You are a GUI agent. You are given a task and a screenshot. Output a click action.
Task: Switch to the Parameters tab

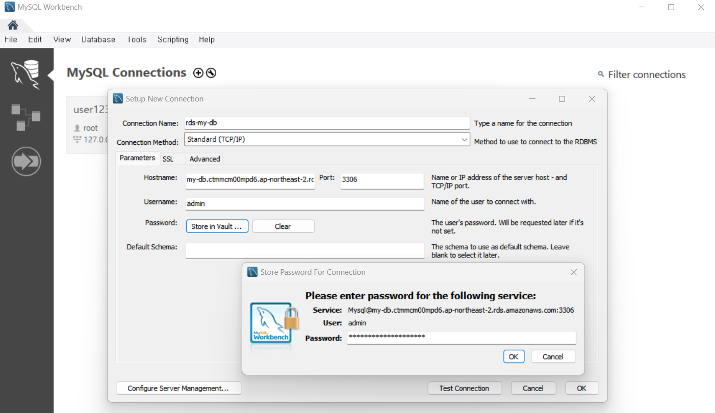click(x=138, y=158)
